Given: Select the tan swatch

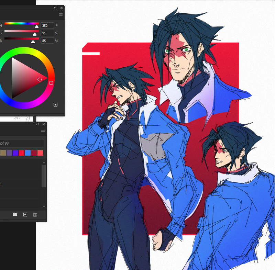Looking at the screenshot, I should [3, 153].
